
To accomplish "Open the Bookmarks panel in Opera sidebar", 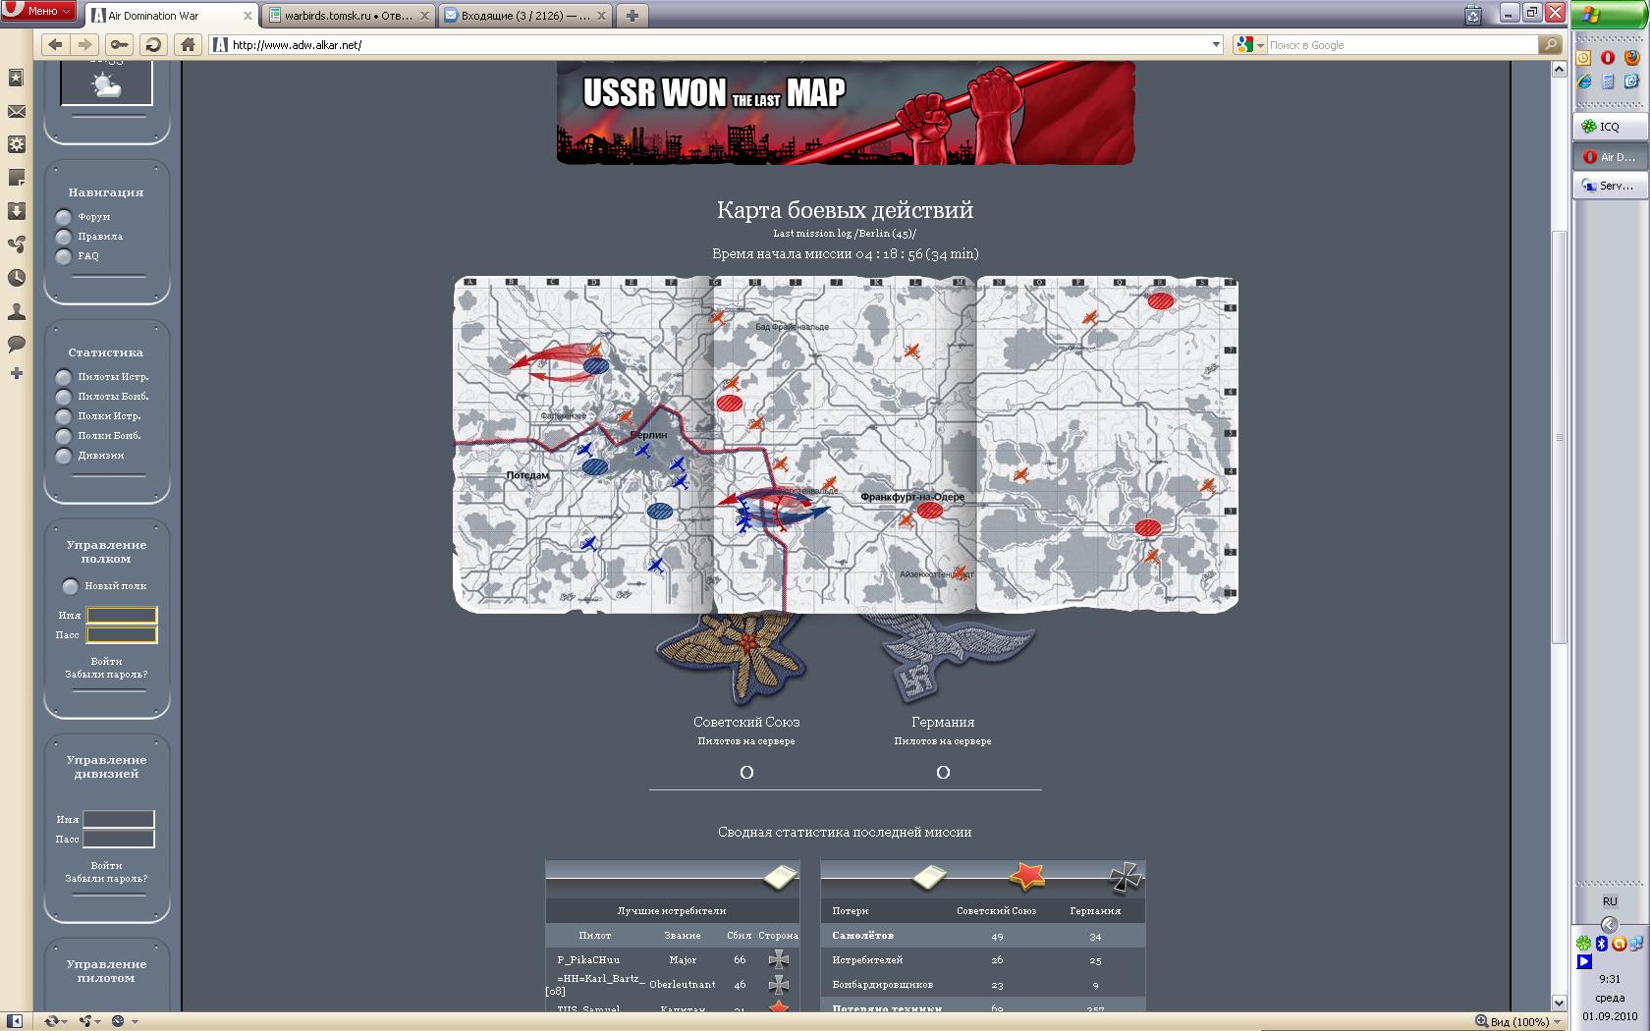I will (x=17, y=78).
